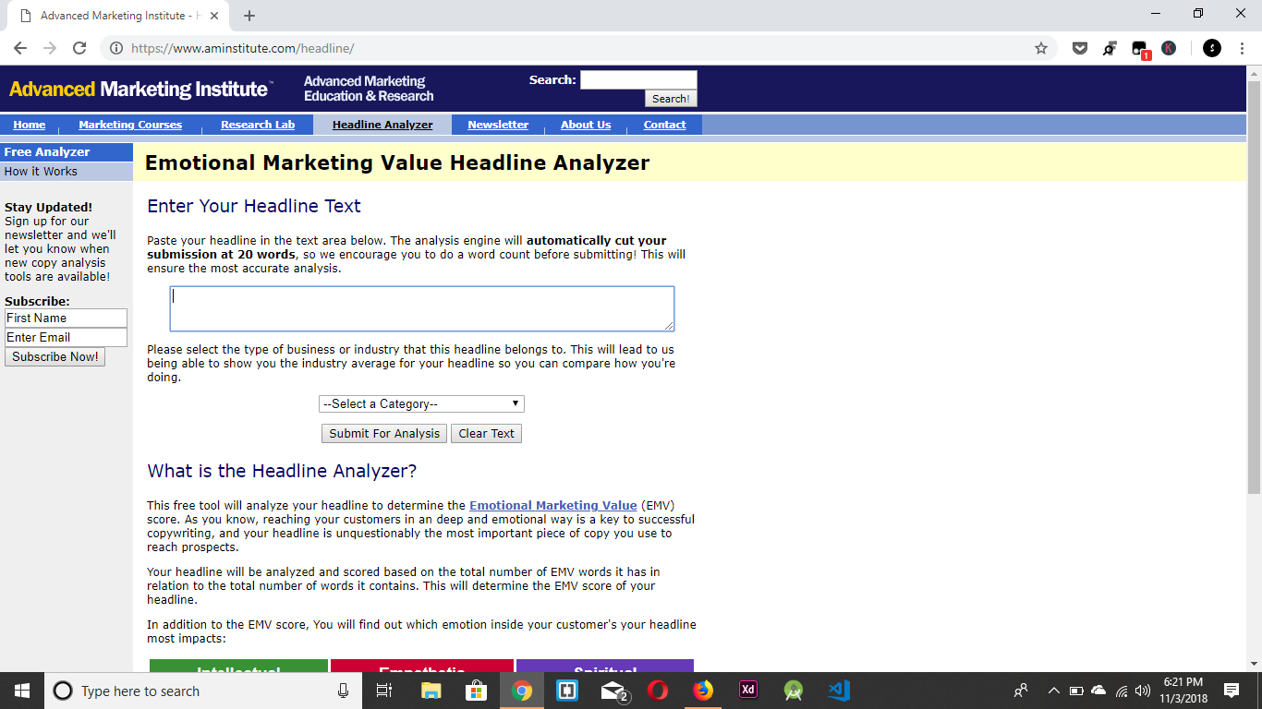Save page using the Pocket extension icon
The width and height of the screenshot is (1262, 709).
click(1080, 48)
